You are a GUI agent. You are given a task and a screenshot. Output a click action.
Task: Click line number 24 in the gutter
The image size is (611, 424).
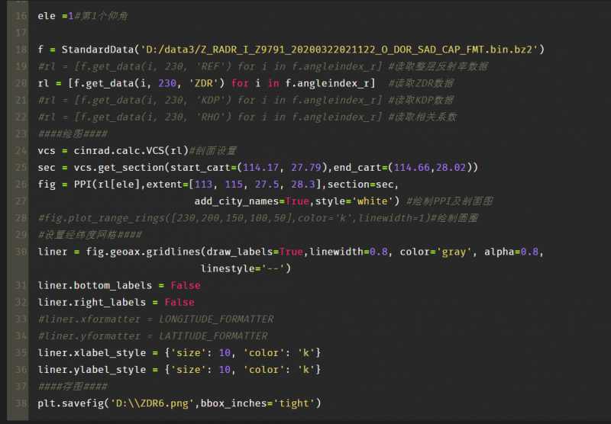[21, 150]
